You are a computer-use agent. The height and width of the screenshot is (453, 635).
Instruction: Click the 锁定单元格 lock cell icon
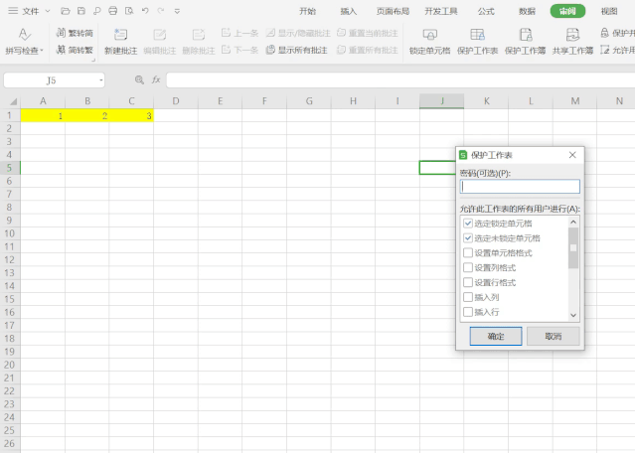[429, 34]
